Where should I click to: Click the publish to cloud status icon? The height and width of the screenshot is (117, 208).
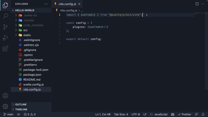[x=19, y=114]
